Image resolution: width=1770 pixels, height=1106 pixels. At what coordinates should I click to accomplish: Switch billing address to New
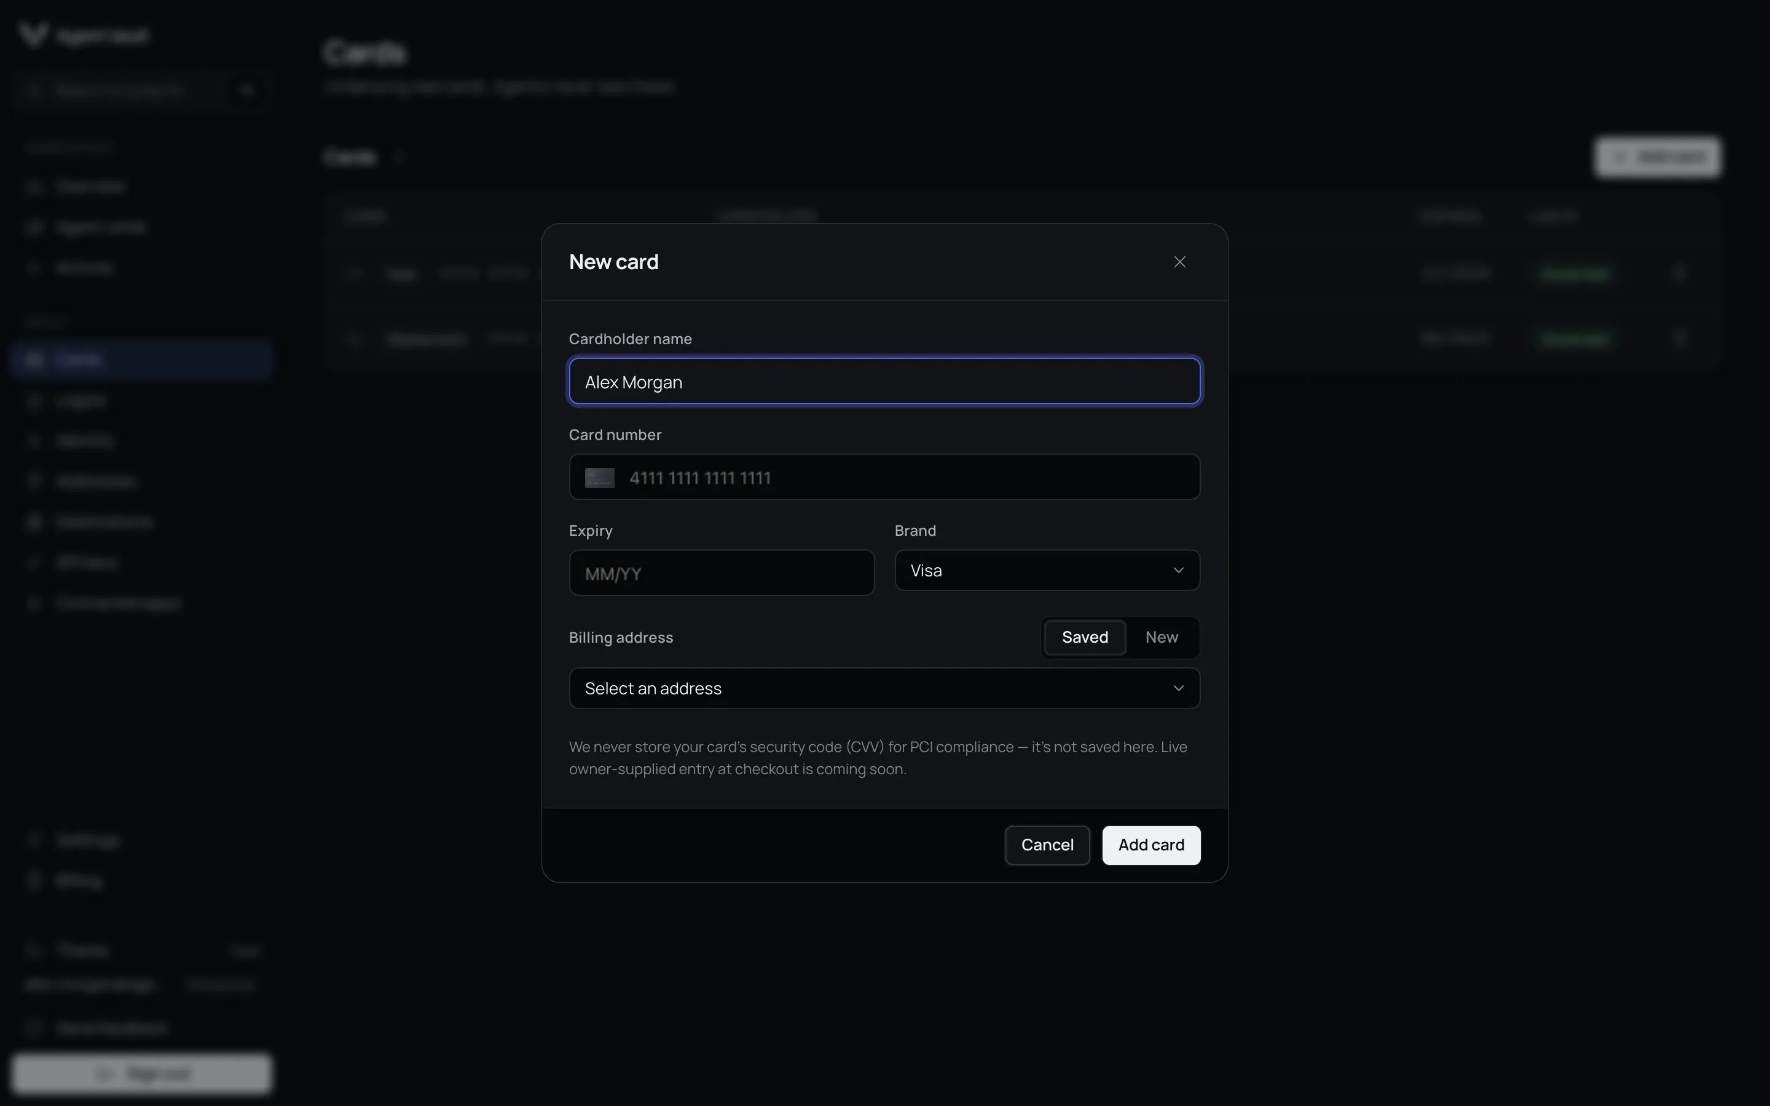click(x=1161, y=637)
